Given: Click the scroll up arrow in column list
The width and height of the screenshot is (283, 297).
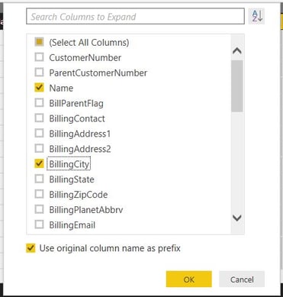Looking at the screenshot, I should (237, 50).
